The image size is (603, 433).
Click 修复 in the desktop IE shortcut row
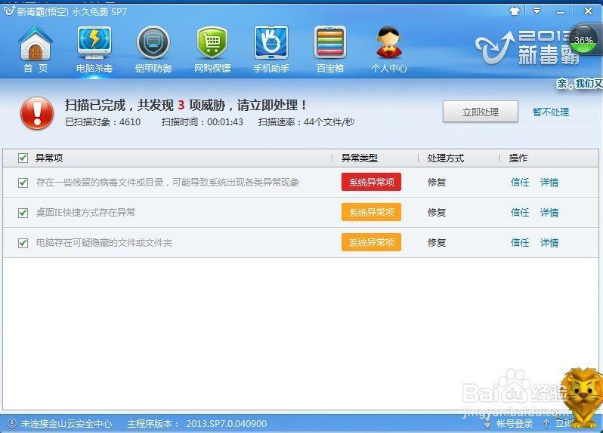[x=437, y=212]
